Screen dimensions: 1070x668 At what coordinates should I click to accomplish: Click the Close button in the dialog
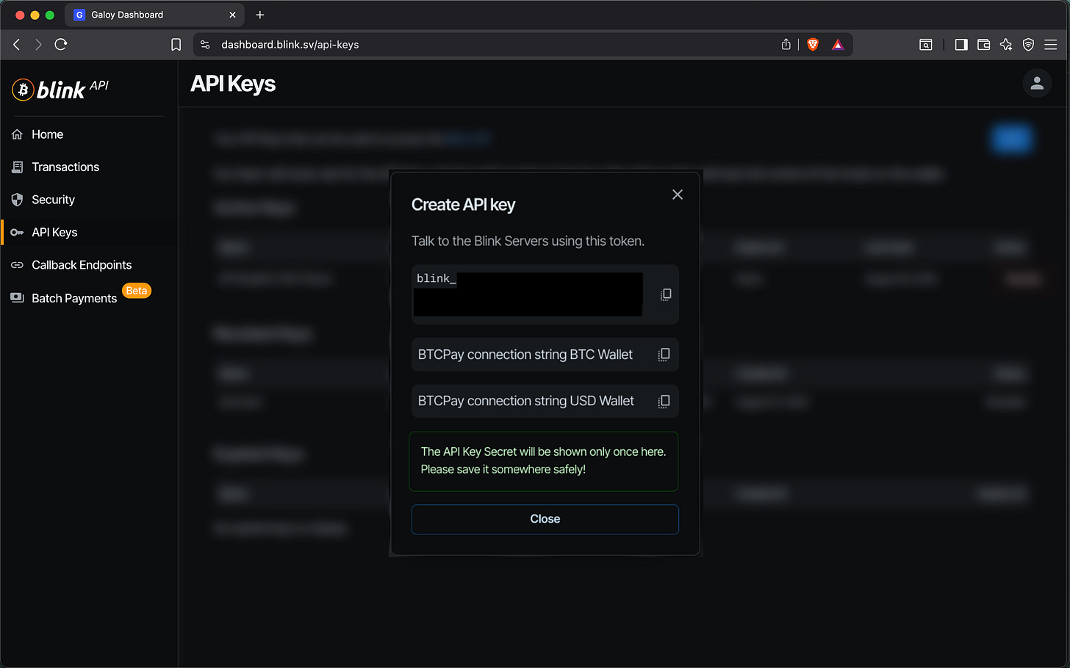[x=545, y=519]
